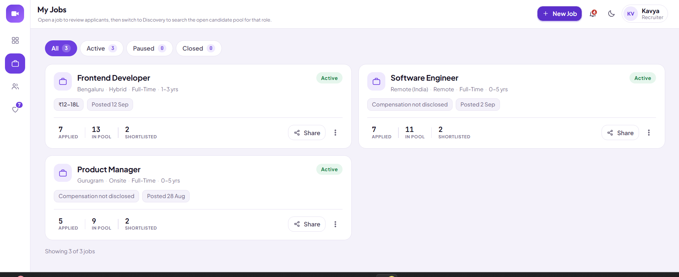The width and height of the screenshot is (679, 277).
Task: Click 13 In Pool on Frontend Developer
Action: (102, 133)
